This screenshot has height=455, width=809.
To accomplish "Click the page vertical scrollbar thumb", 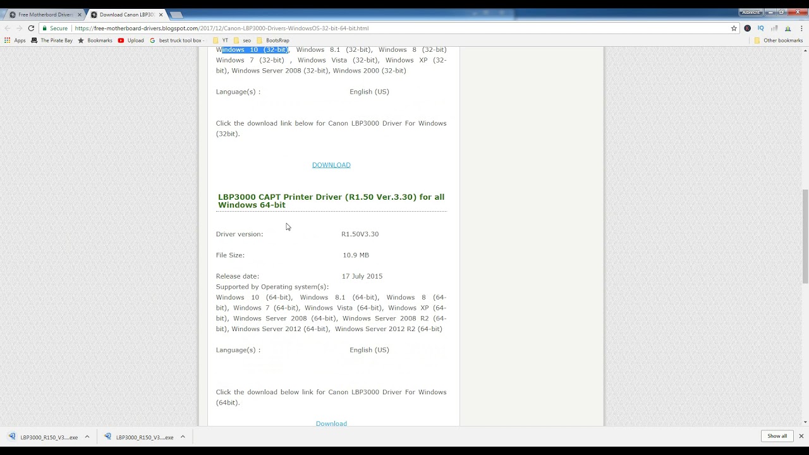I will click(x=805, y=236).
